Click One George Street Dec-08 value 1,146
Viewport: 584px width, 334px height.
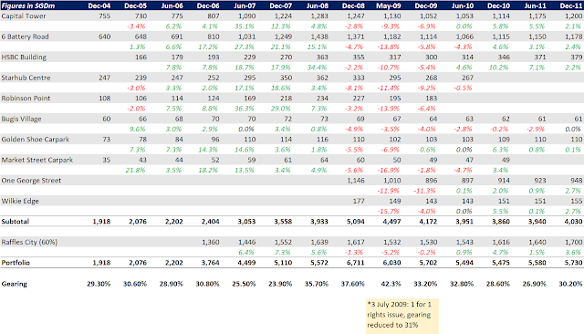pyautogui.click(x=356, y=180)
